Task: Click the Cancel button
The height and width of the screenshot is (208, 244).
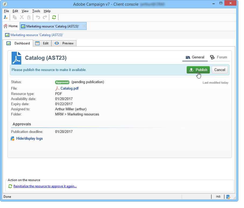Action: coord(220,70)
